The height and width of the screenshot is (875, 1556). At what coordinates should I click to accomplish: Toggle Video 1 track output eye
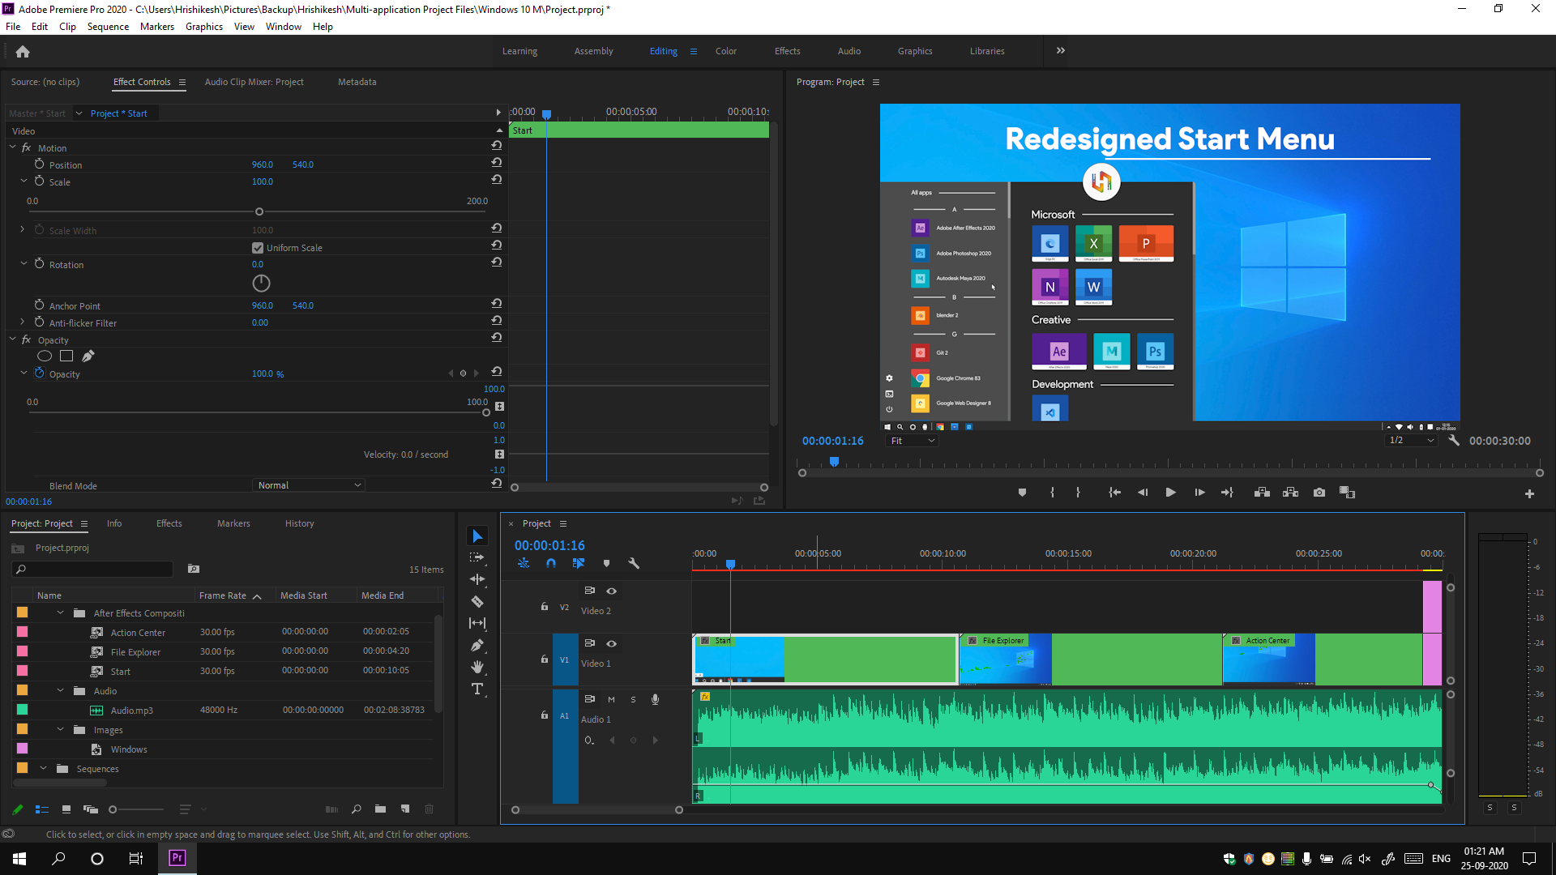point(612,643)
